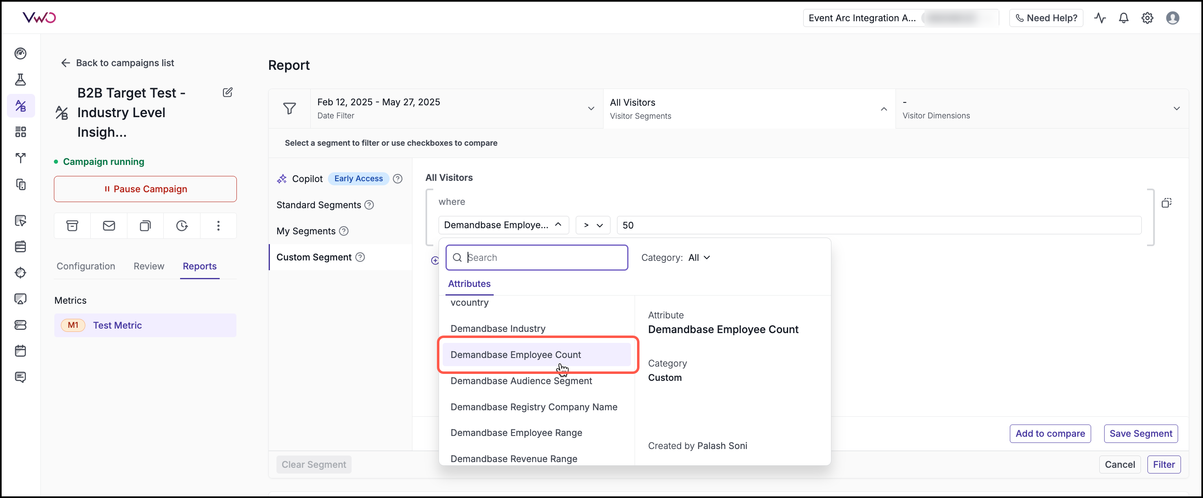Viewport: 1203px width, 498px height.
Task: Click the duplicate campaign icon
Action: pyautogui.click(x=145, y=226)
